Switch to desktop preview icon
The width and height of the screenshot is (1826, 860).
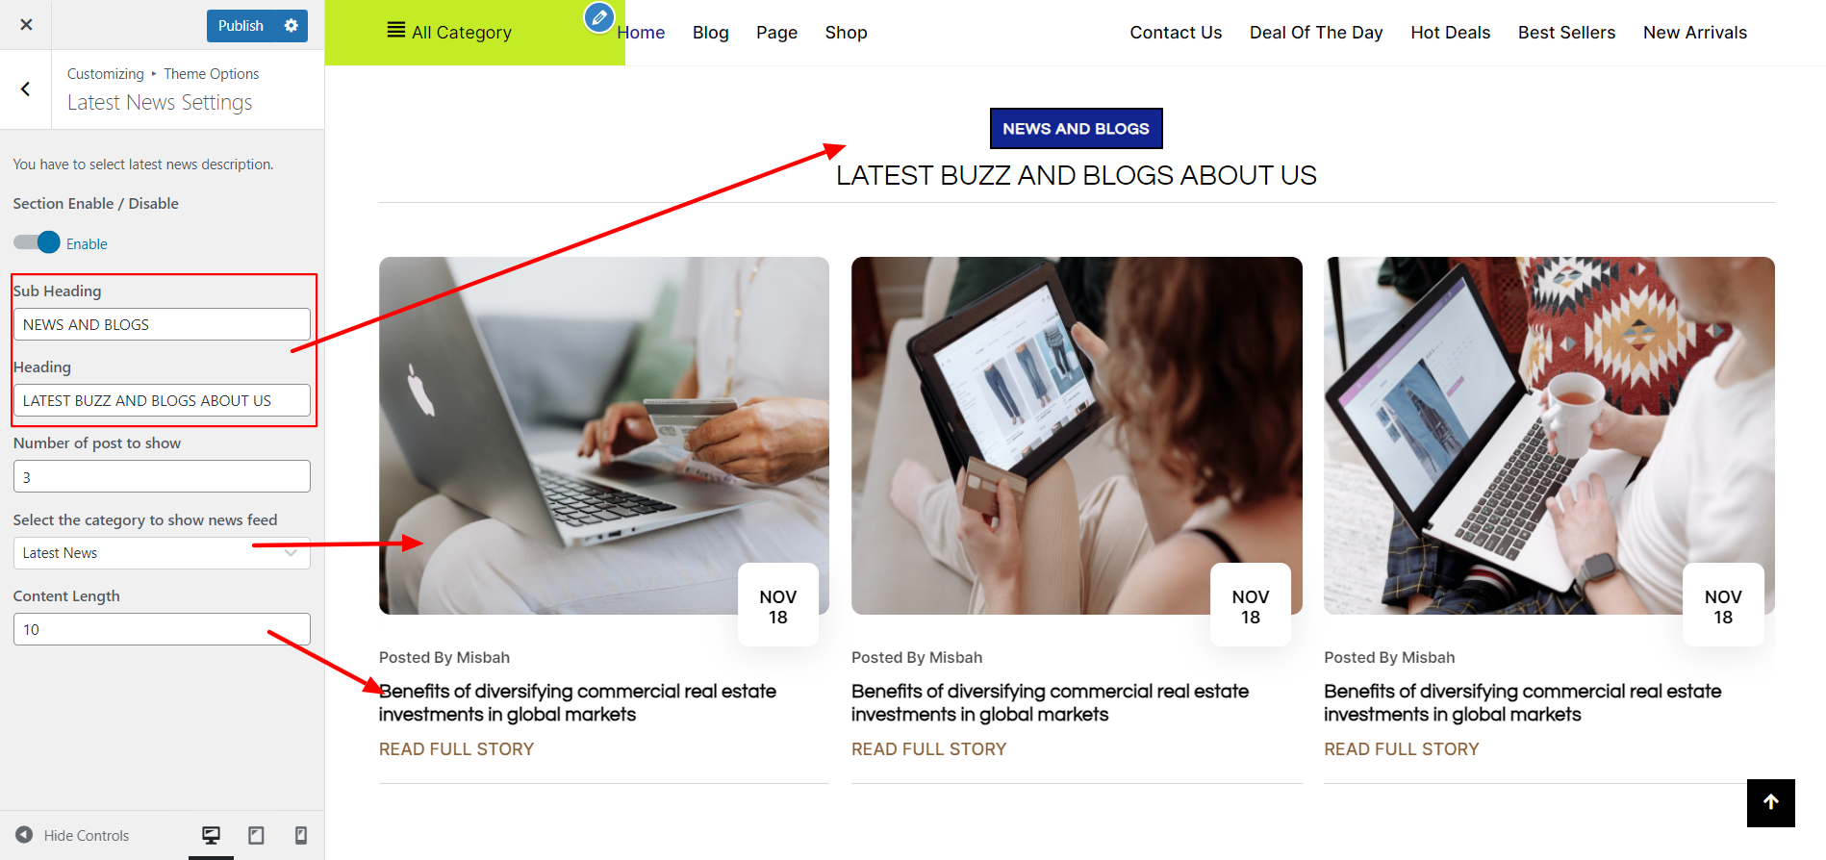pyautogui.click(x=211, y=835)
